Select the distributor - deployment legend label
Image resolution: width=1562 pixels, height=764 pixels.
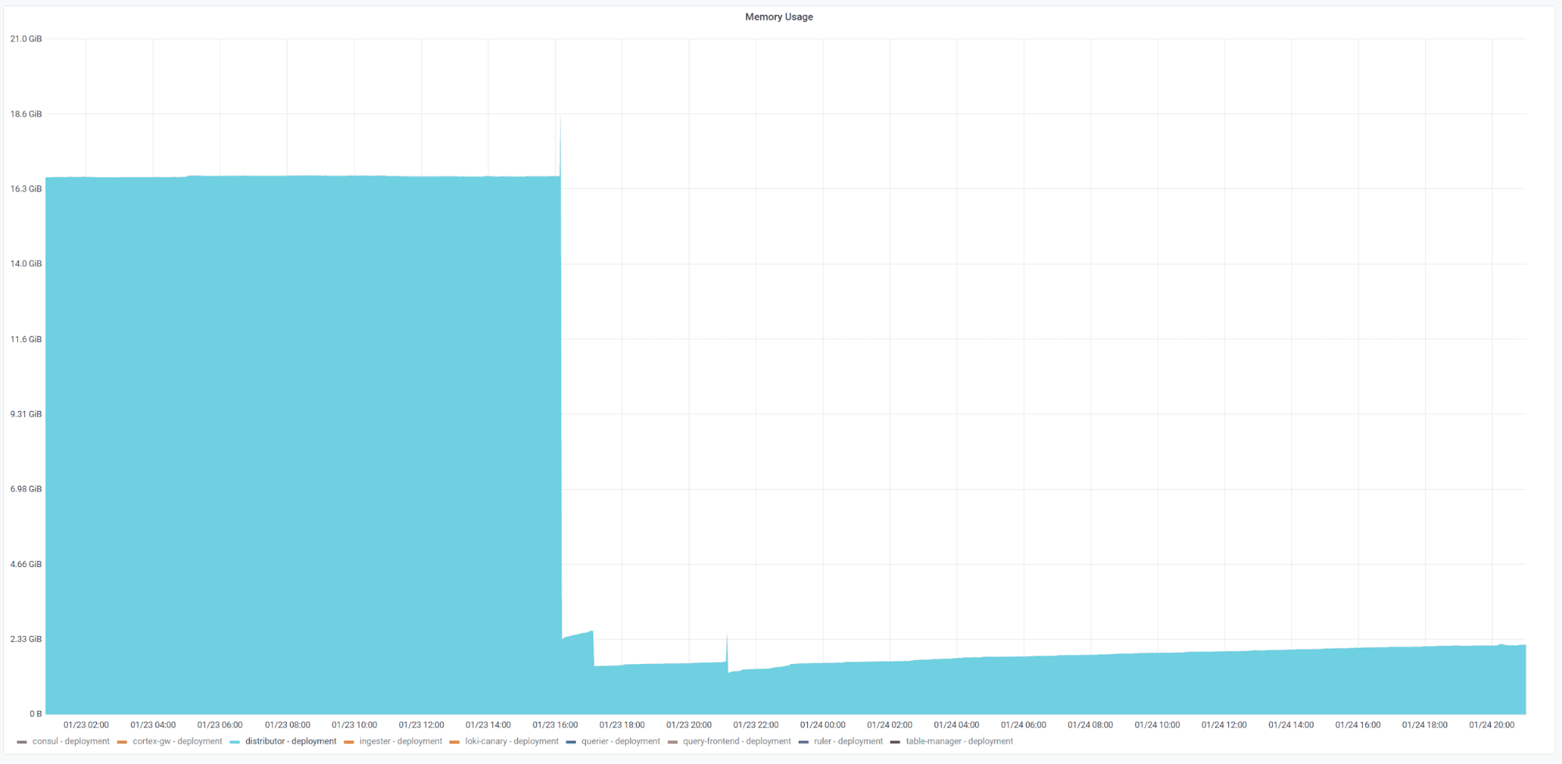tap(291, 741)
